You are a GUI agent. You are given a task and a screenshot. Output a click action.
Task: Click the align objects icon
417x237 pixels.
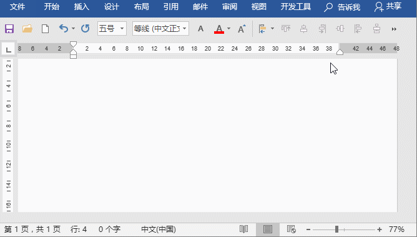[x=262, y=29]
